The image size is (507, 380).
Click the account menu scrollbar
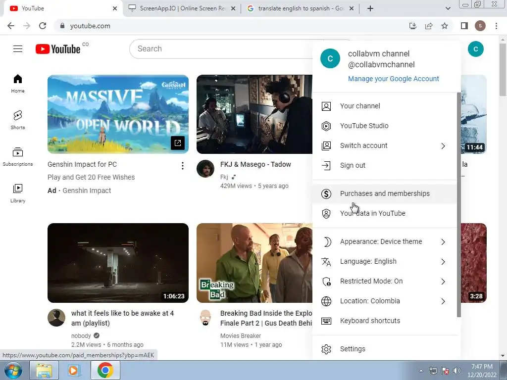tap(459, 204)
